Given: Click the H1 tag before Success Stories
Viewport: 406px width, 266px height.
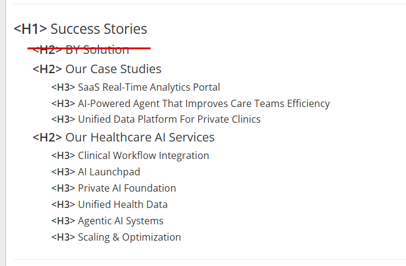Looking at the screenshot, I should [30, 28].
